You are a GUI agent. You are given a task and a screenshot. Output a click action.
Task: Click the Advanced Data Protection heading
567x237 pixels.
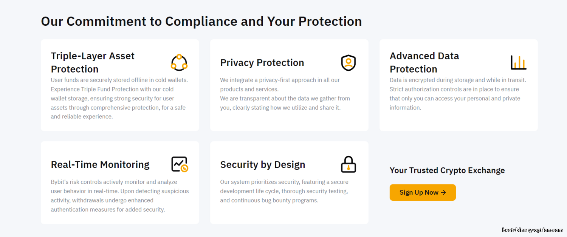tap(424, 62)
